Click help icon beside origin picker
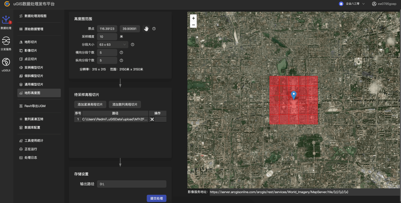 (x=154, y=29)
